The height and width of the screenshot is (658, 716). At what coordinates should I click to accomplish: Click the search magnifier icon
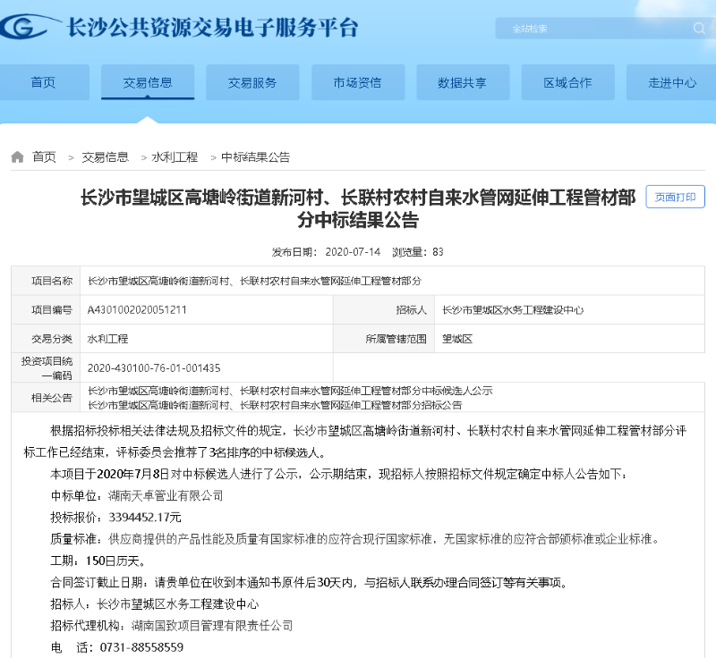click(699, 28)
